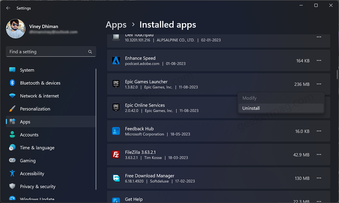
Task: Click Privacy & security sidebar label
Action: [38, 187]
